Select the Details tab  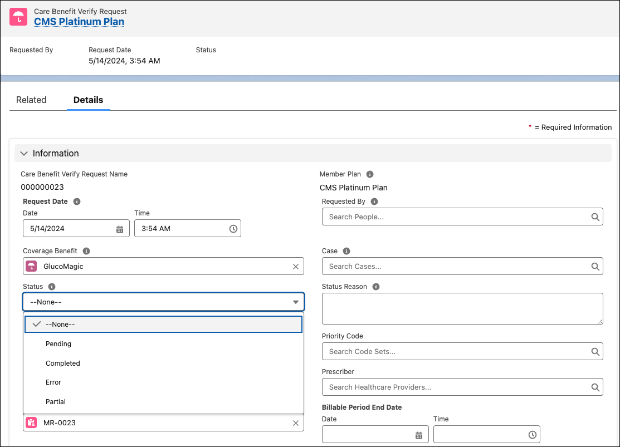(x=88, y=100)
